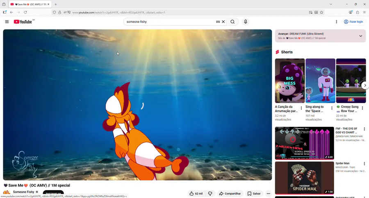Click the Salvar save button
The width and height of the screenshot is (369, 198).
click(x=254, y=193)
